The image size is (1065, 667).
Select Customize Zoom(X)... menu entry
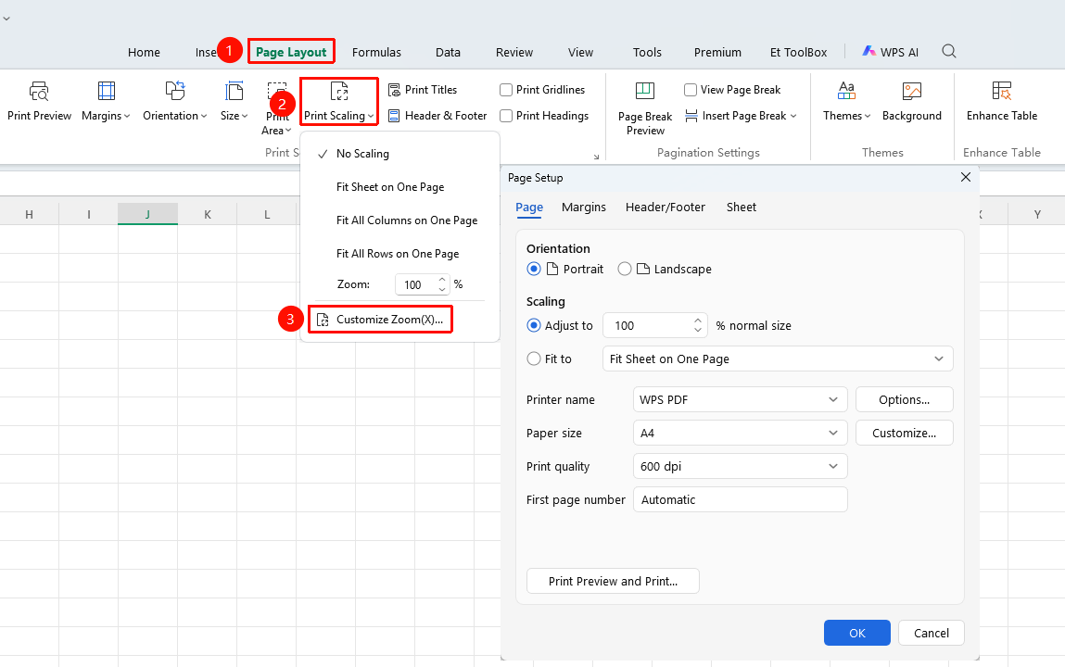(380, 320)
